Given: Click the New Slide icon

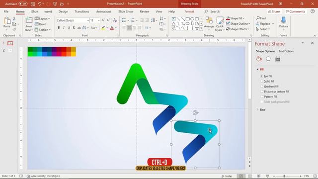Looking at the screenshot, I should [x=29, y=20].
